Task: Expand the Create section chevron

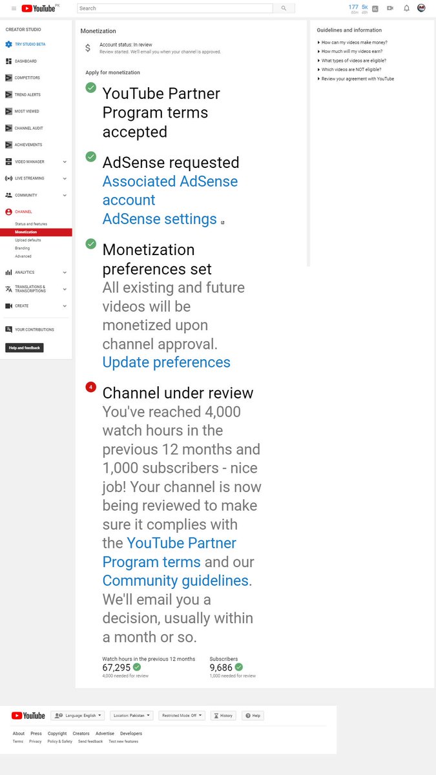Action: (65, 305)
